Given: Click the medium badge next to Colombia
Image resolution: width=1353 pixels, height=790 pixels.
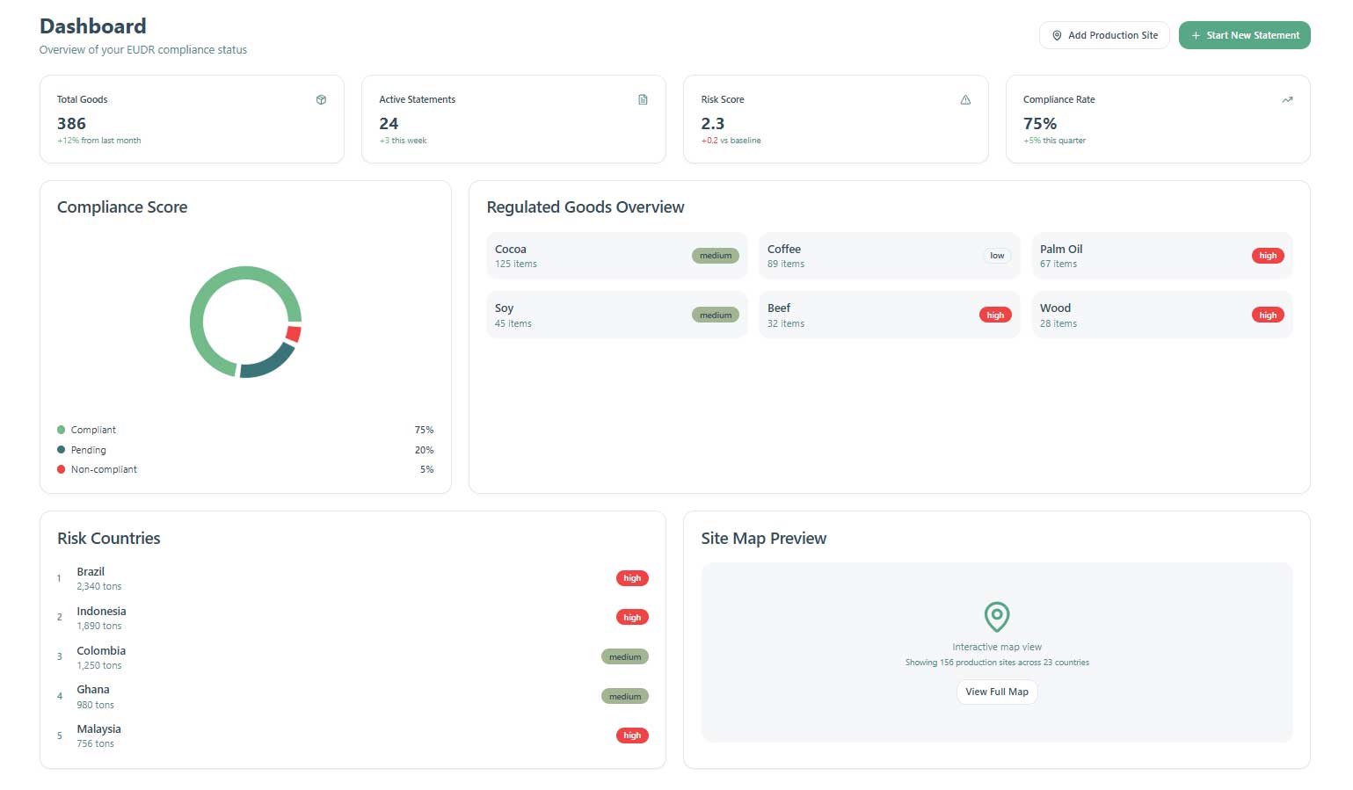Looking at the screenshot, I should [x=624, y=657].
